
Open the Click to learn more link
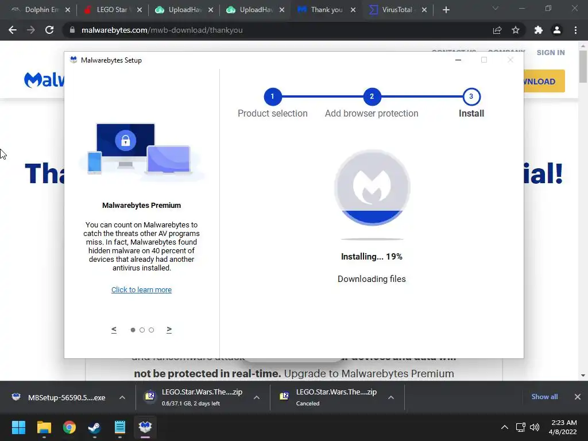[x=141, y=289]
